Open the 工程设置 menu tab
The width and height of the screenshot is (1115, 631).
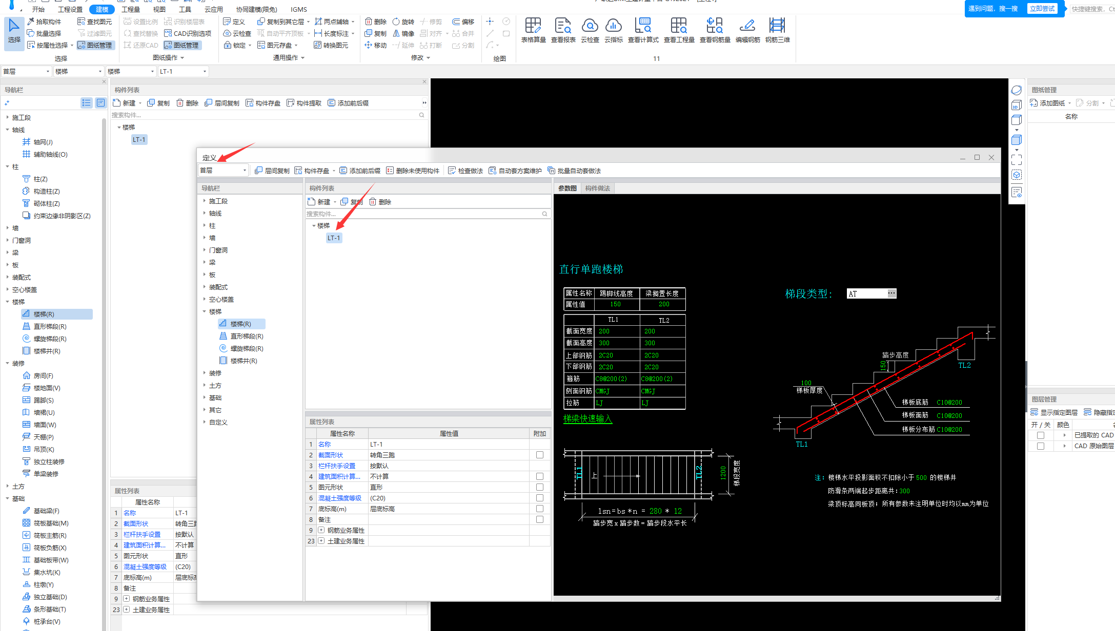[70, 9]
